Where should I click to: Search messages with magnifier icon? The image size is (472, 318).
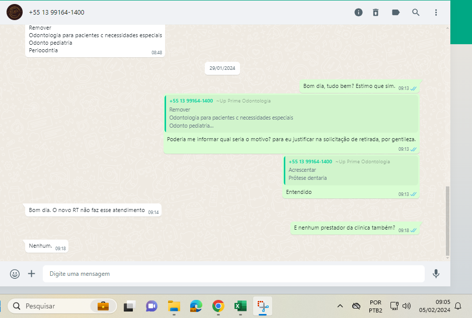416,12
